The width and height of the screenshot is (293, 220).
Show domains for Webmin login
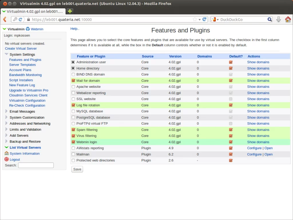coord(258,142)
